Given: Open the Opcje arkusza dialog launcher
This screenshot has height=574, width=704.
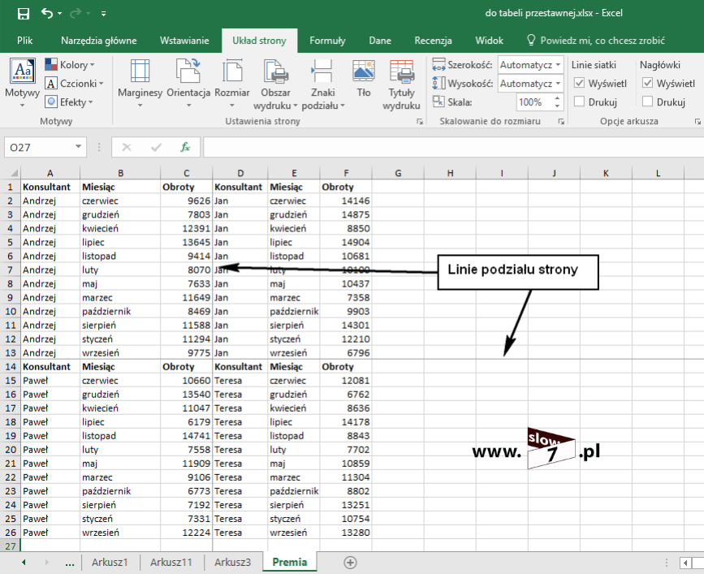Looking at the screenshot, I should pyautogui.click(x=698, y=122).
